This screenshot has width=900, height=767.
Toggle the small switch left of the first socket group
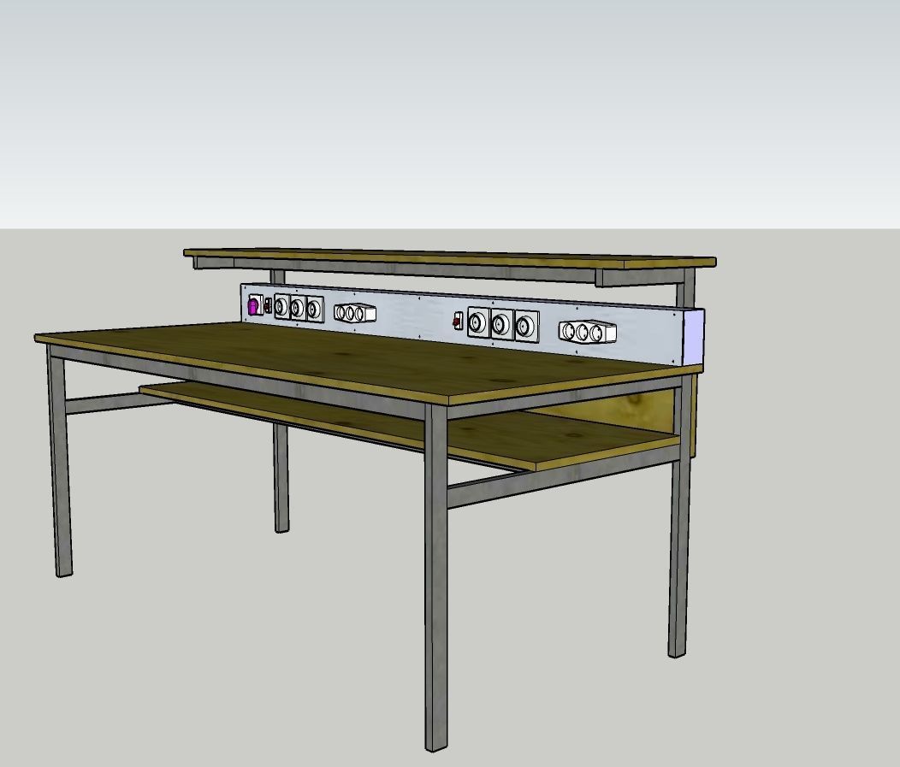(269, 307)
